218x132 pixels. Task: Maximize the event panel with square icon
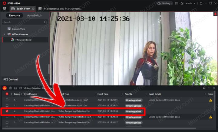(x=209, y=88)
